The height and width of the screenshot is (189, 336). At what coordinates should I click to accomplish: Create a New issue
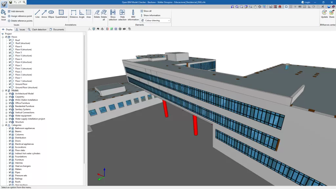[x=3, y=15]
